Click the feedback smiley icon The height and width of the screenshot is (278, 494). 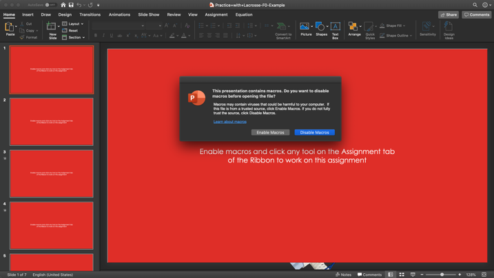pos(485,5)
